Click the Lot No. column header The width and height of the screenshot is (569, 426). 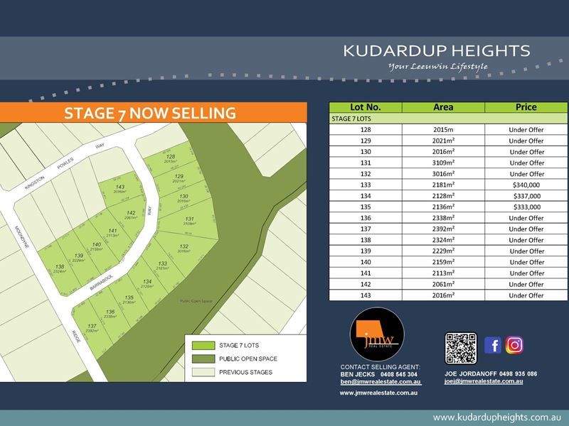[366, 107]
